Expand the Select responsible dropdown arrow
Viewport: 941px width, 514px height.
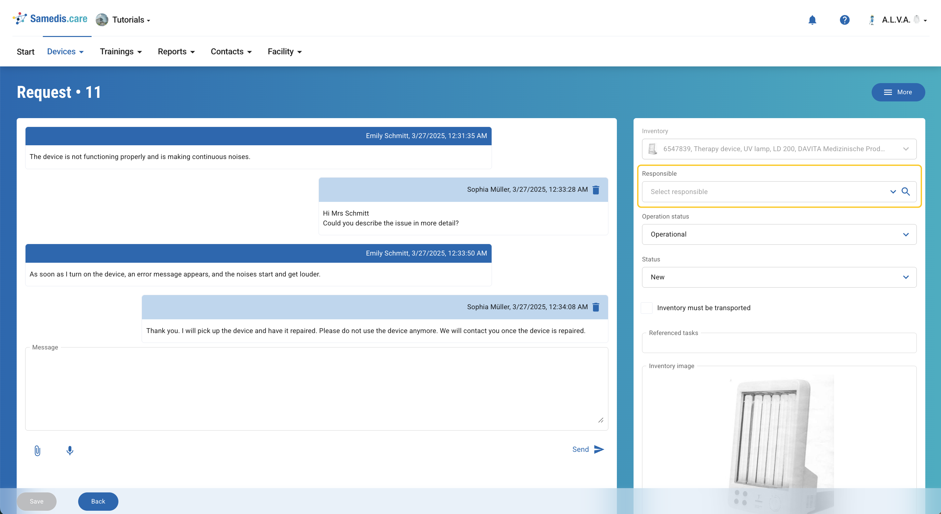click(893, 191)
